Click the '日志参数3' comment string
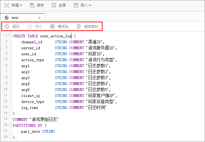Screen dimensions: 205x142 coord(97,78)
